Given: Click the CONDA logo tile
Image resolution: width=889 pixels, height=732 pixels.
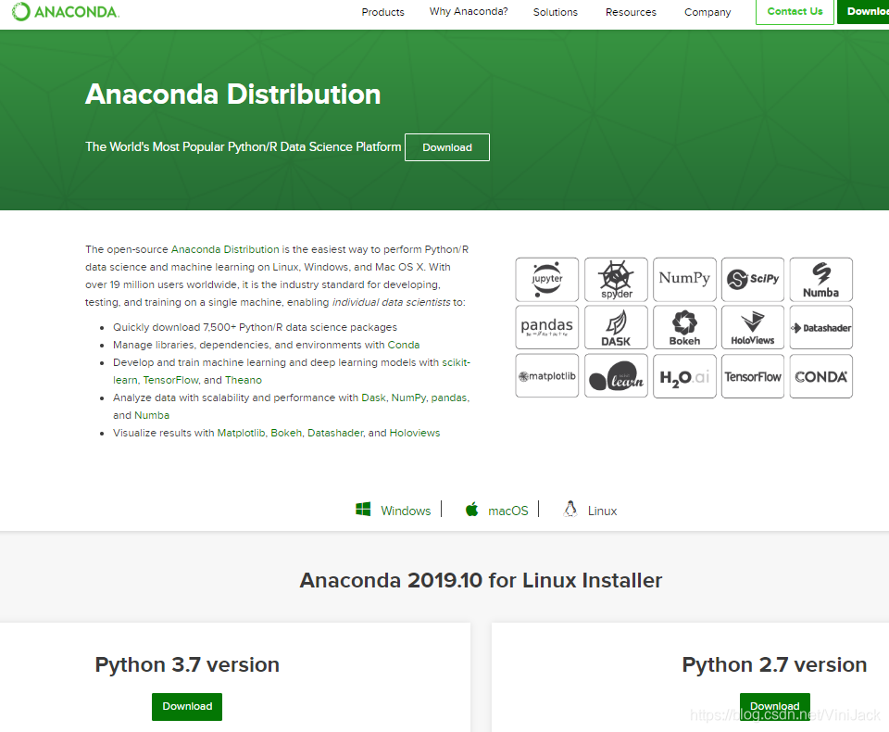Looking at the screenshot, I should pyautogui.click(x=821, y=376).
